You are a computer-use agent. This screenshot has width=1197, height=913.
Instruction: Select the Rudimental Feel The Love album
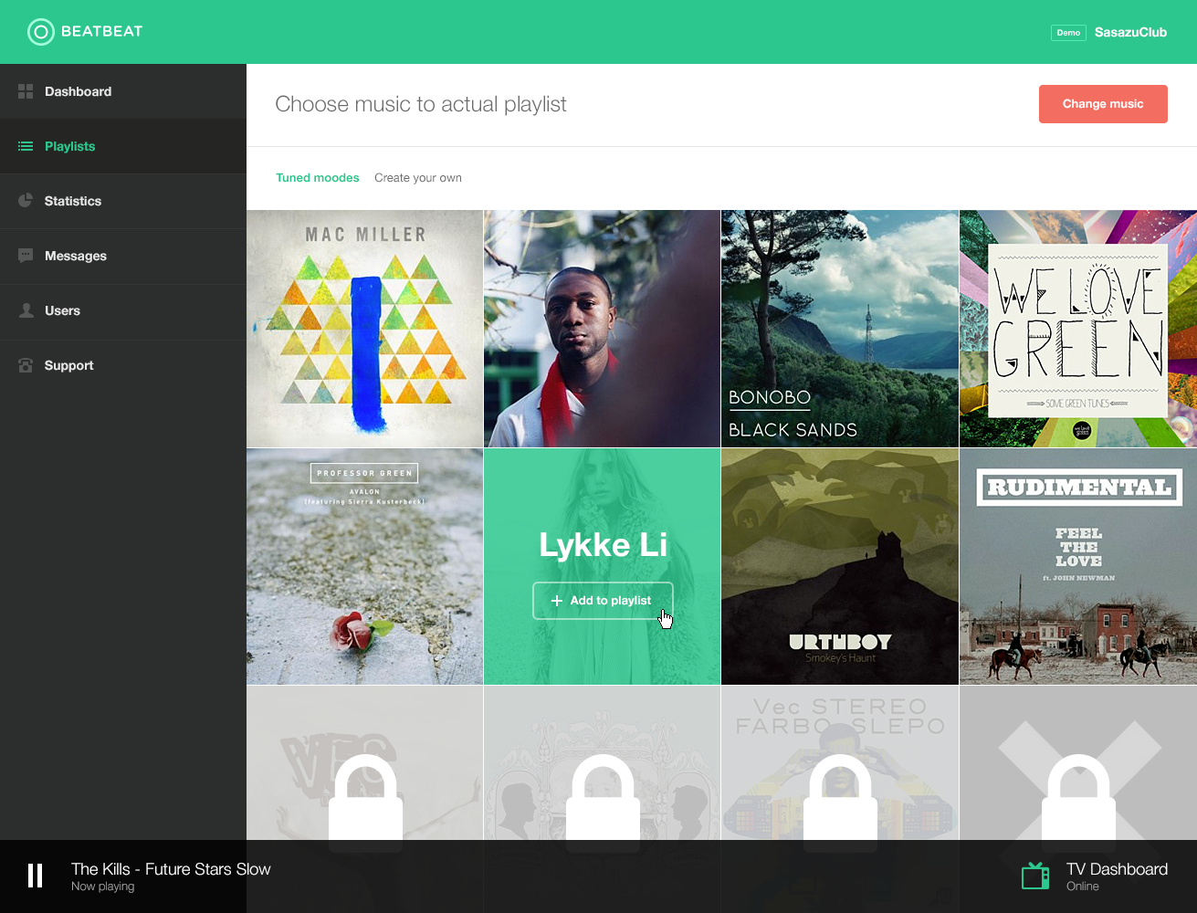pyautogui.click(x=1078, y=566)
